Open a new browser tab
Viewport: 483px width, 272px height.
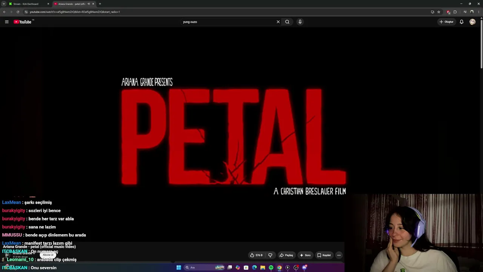[x=100, y=4]
